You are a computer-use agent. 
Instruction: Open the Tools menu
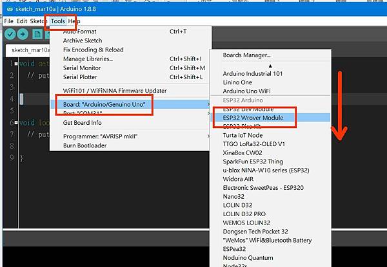pos(58,21)
